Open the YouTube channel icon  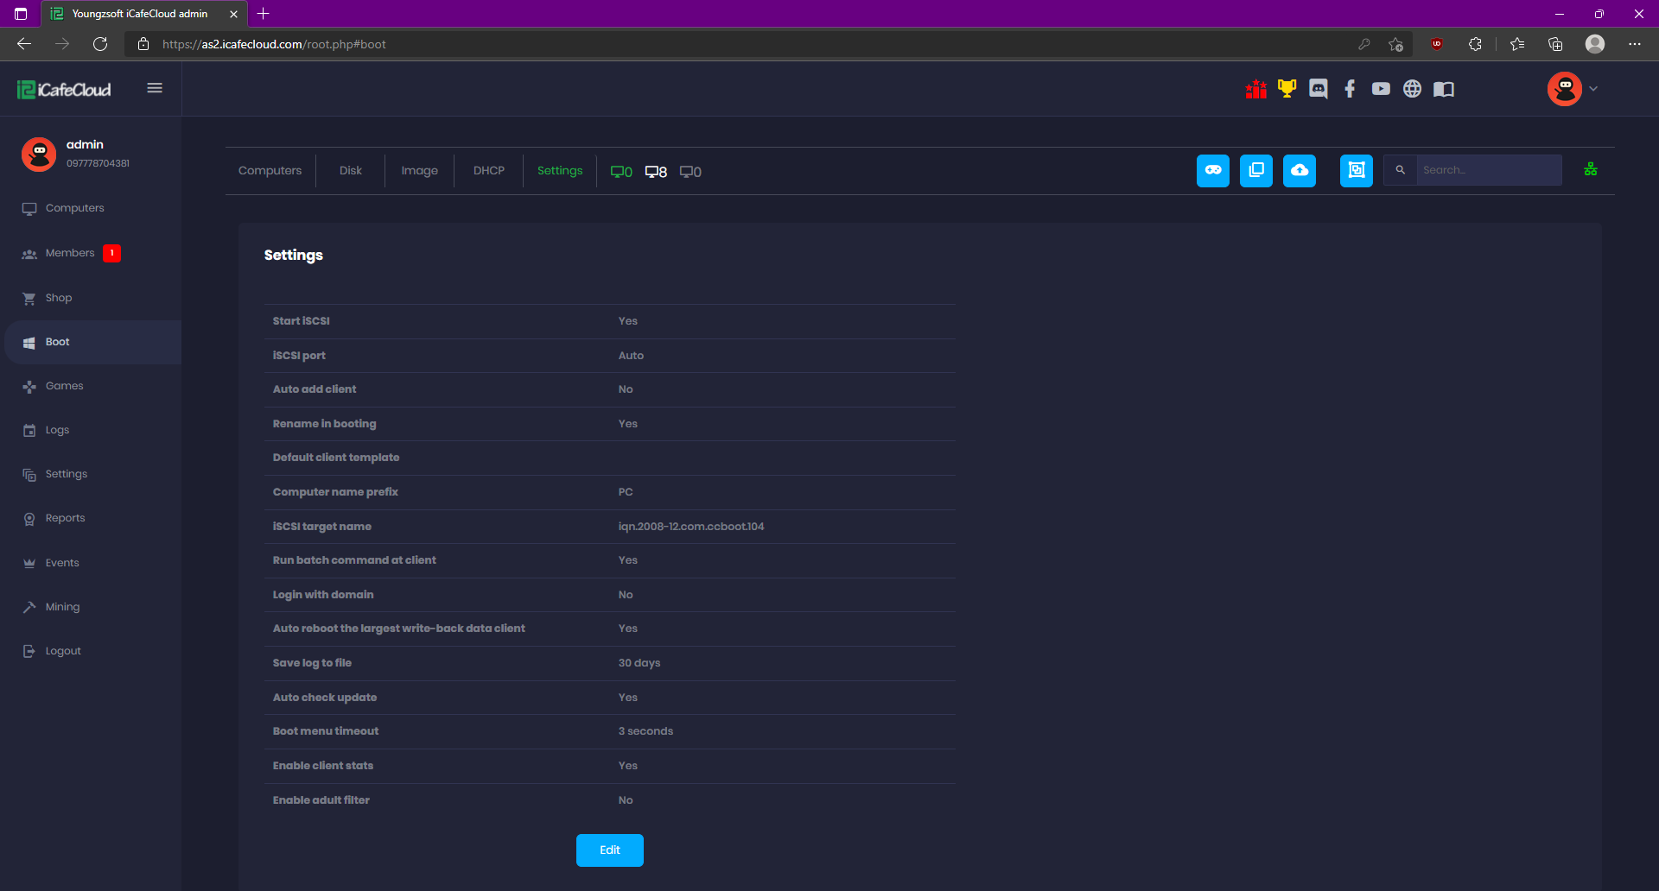coord(1380,88)
